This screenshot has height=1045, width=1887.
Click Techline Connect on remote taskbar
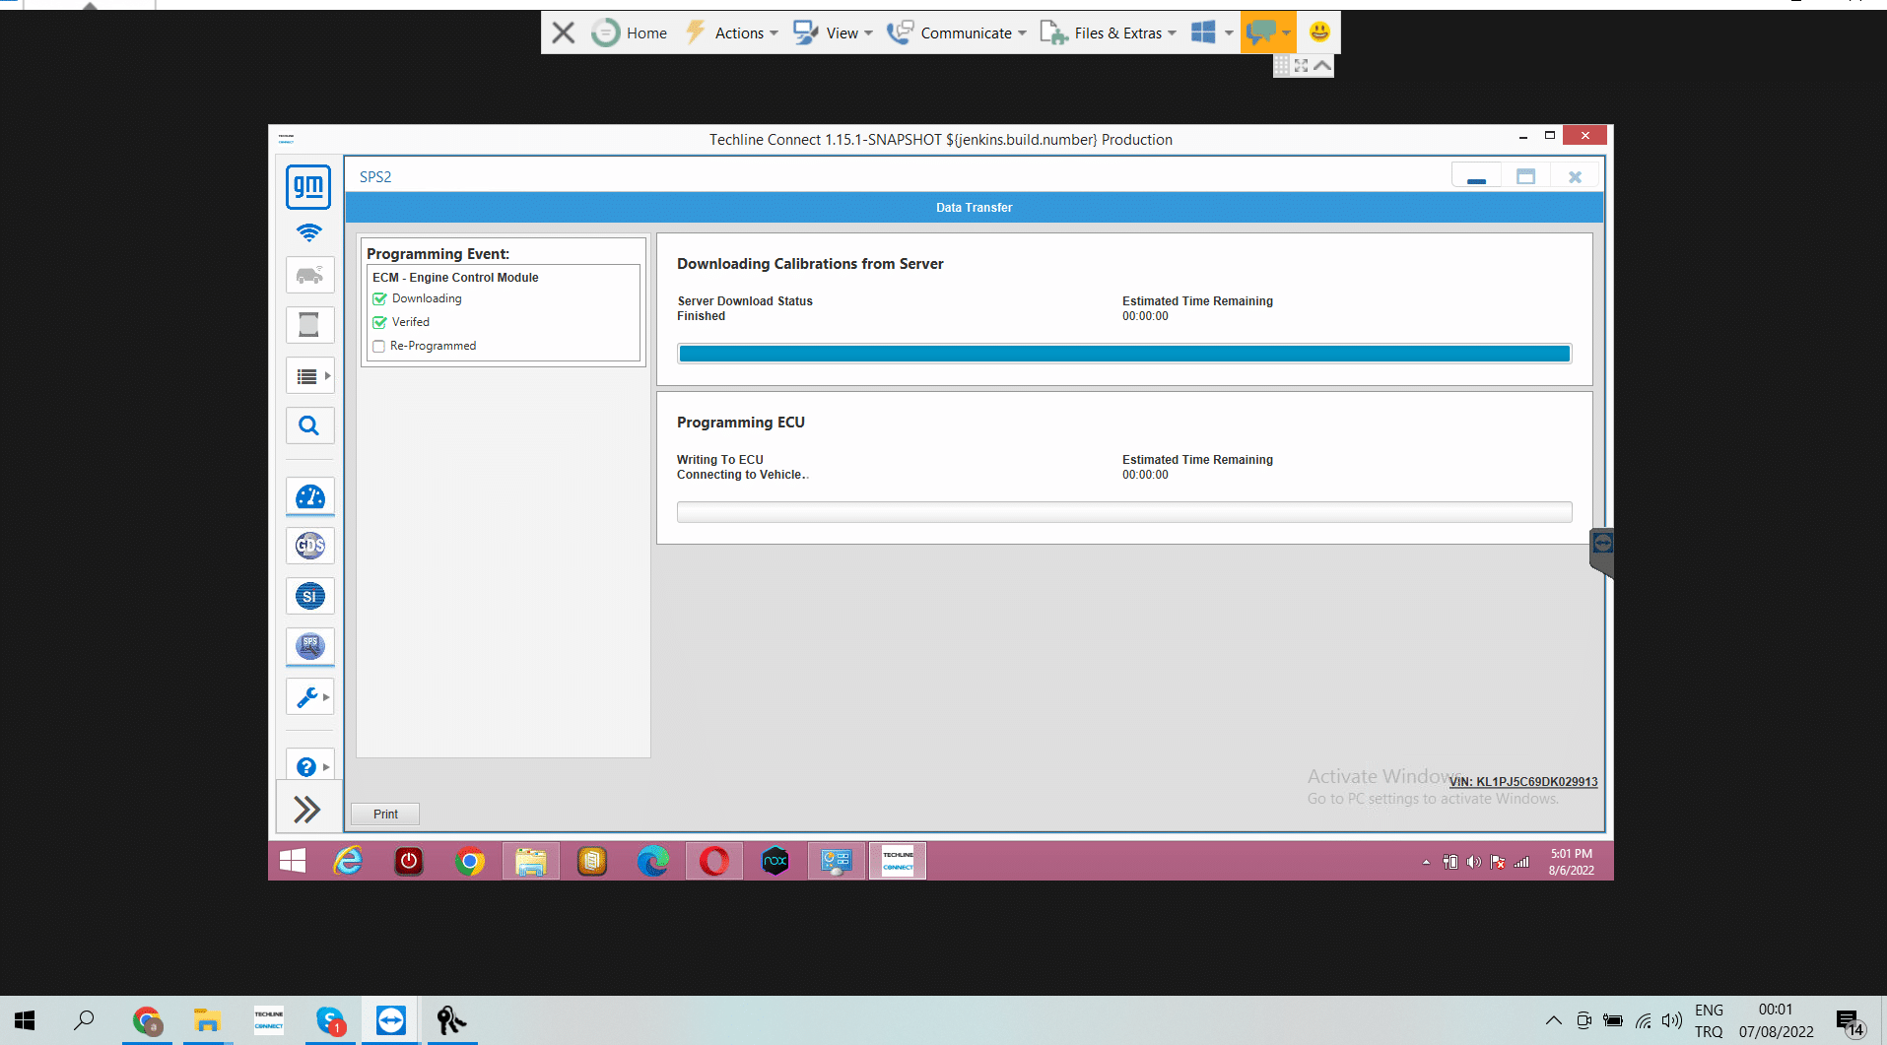(898, 861)
